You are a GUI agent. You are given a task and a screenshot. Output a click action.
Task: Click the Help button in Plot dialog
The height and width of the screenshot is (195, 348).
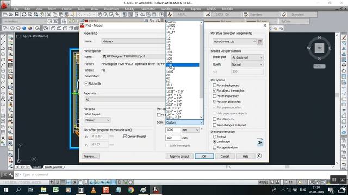pos(245,157)
